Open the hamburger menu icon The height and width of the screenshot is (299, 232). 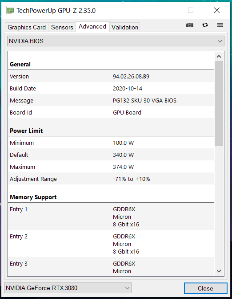pyautogui.click(x=220, y=25)
